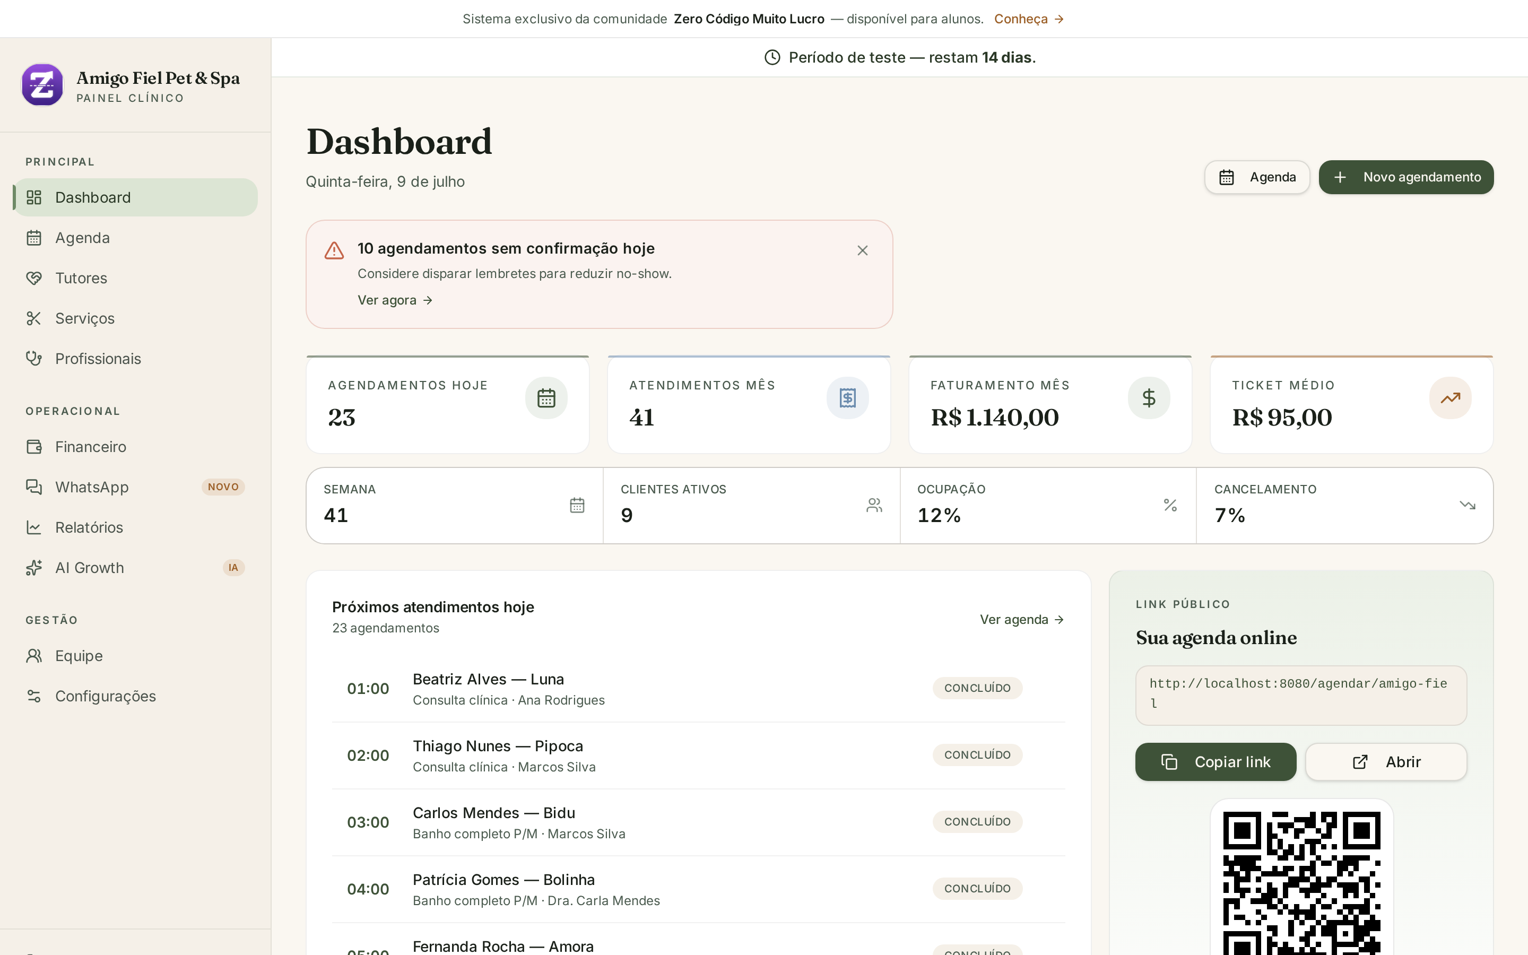
Task: Click the CONCLUÍDO badge for Patrícia Gomes
Action: [x=977, y=889]
